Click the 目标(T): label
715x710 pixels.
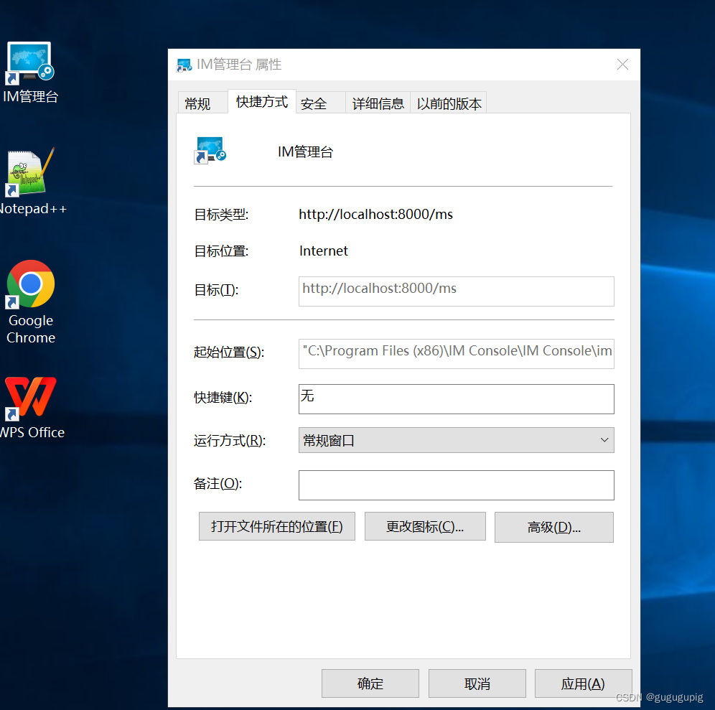[216, 289]
